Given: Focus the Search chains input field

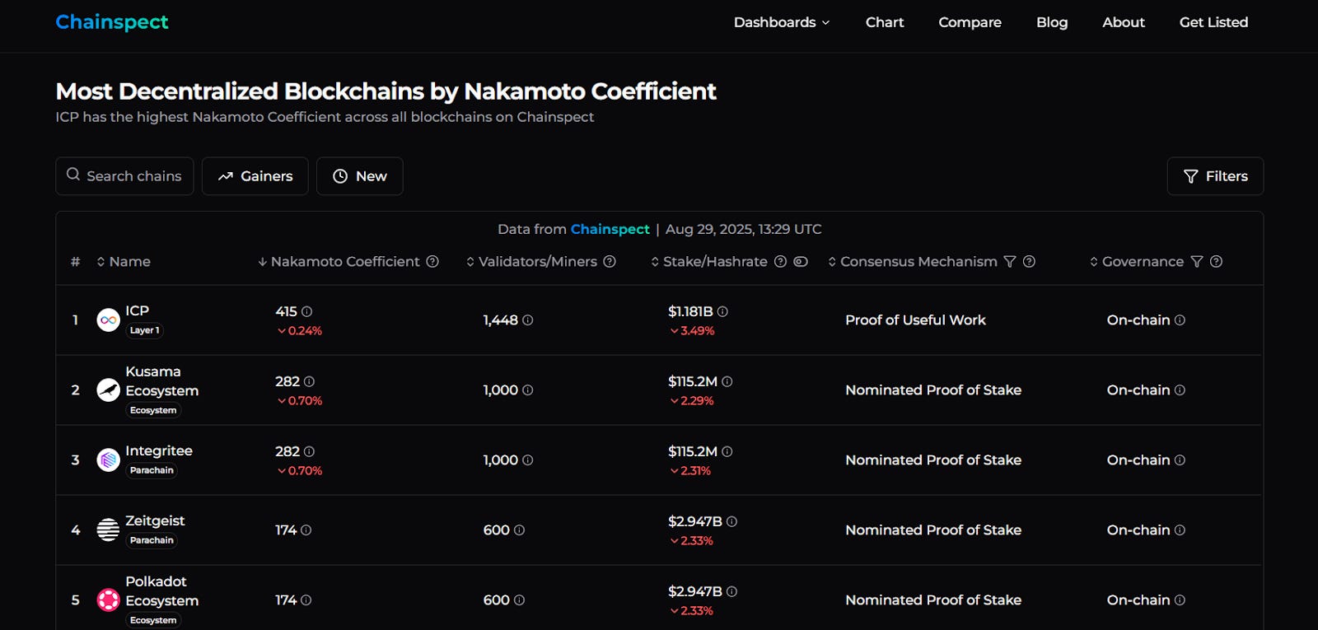Looking at the screenshot, I should [x=133, y=176].
